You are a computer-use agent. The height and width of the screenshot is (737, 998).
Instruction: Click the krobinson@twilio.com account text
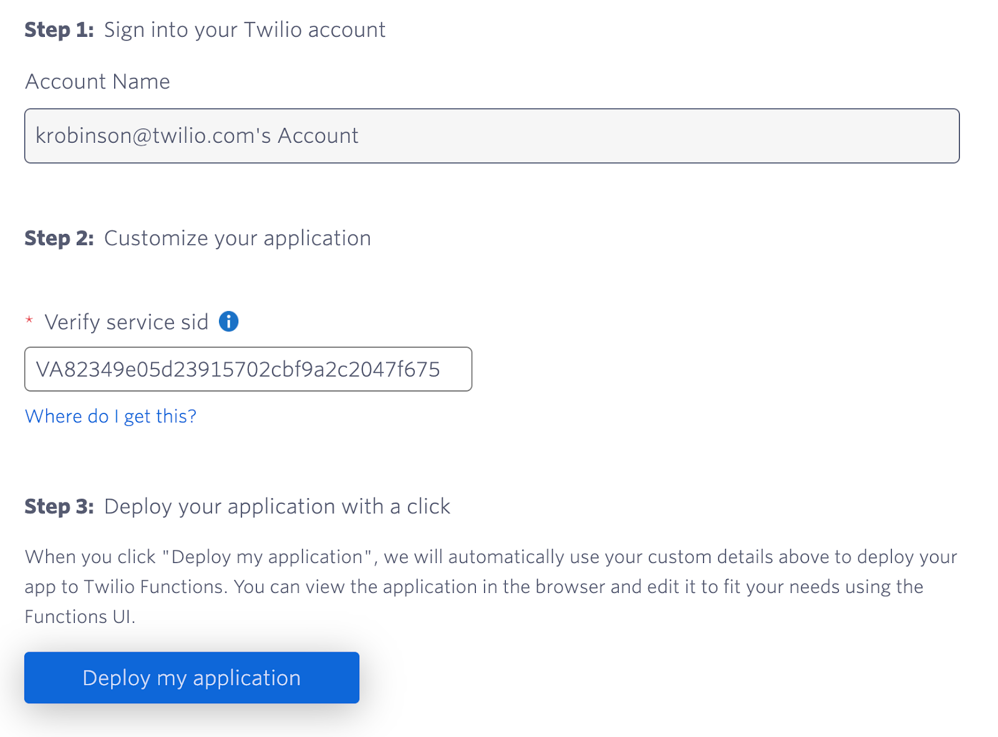point(196,136)
